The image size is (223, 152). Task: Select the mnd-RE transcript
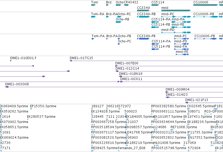click(x=181, y=27)
